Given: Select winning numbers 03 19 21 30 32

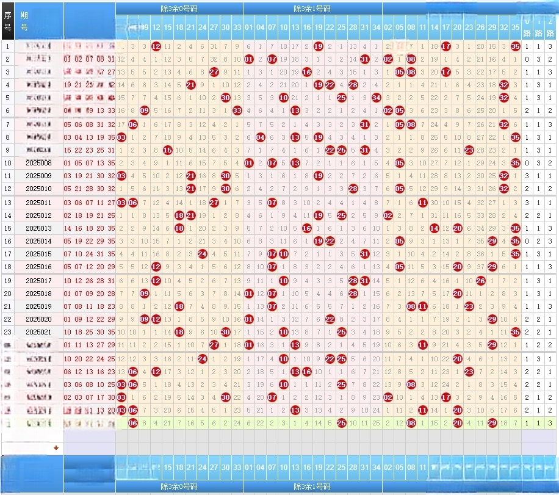Looking at the screenshot, I should [x=90, y=176].
